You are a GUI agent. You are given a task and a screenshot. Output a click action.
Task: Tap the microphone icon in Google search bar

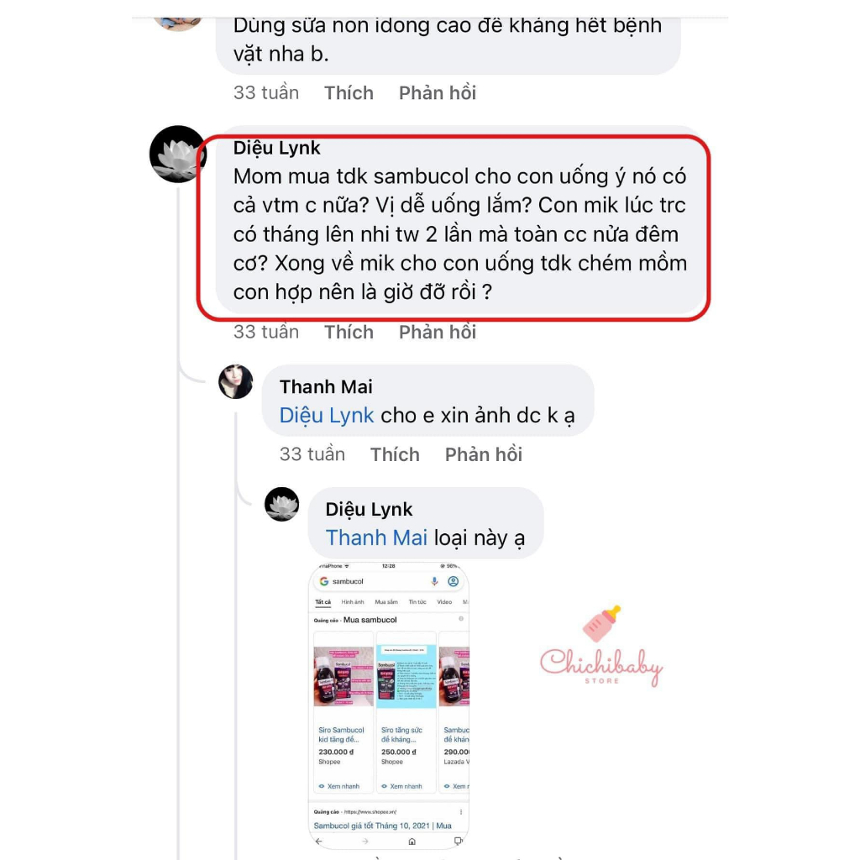point(434,581)
